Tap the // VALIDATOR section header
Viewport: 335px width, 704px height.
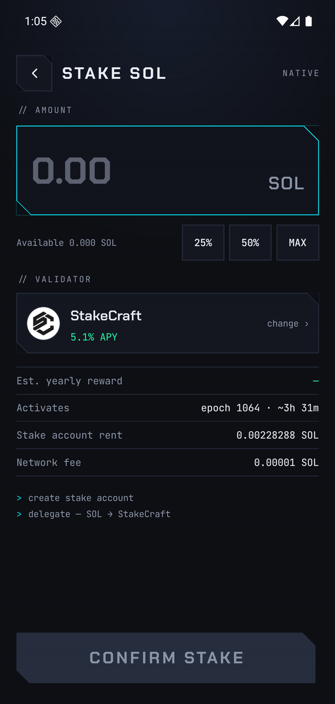55,279
